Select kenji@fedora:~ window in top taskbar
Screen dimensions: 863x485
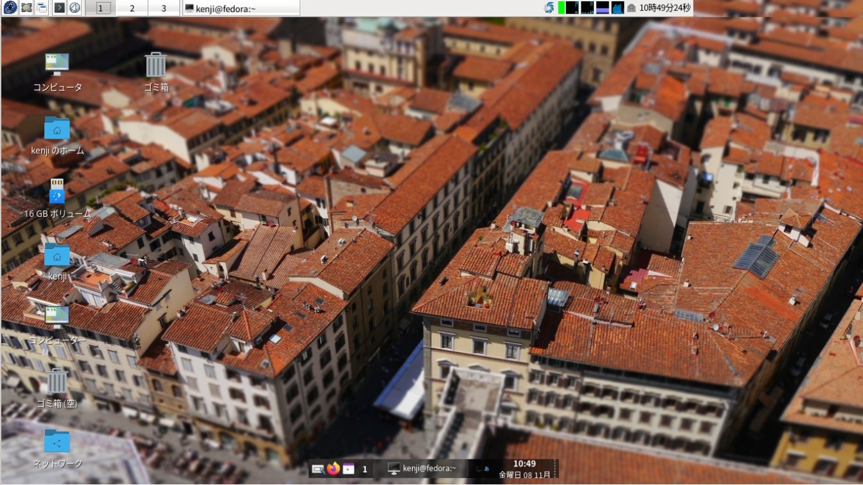[x=240, y=8]
